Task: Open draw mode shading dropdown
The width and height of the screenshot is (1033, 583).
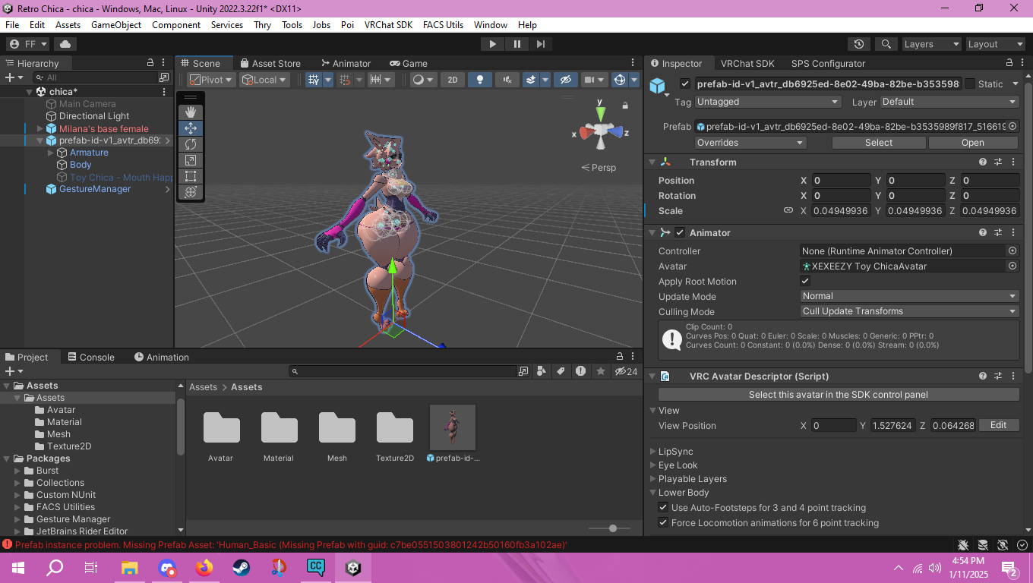Action: click(423, 80)
